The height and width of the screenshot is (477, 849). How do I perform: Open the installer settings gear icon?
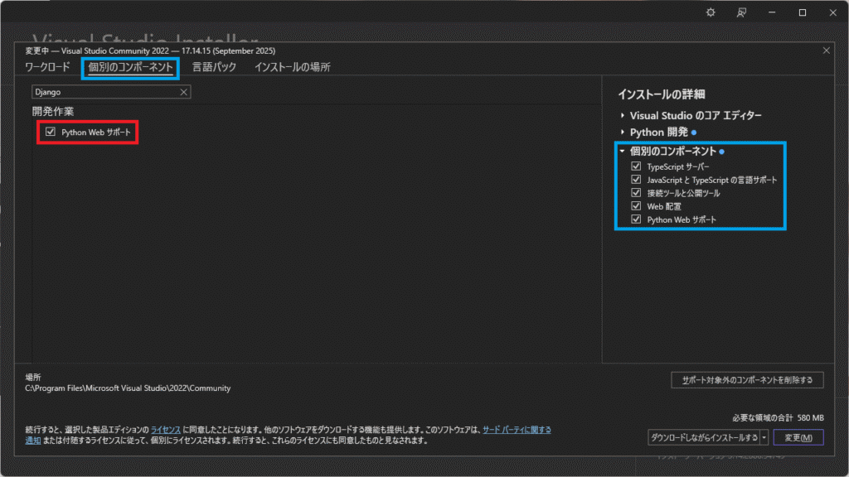(x=710, y=12)
